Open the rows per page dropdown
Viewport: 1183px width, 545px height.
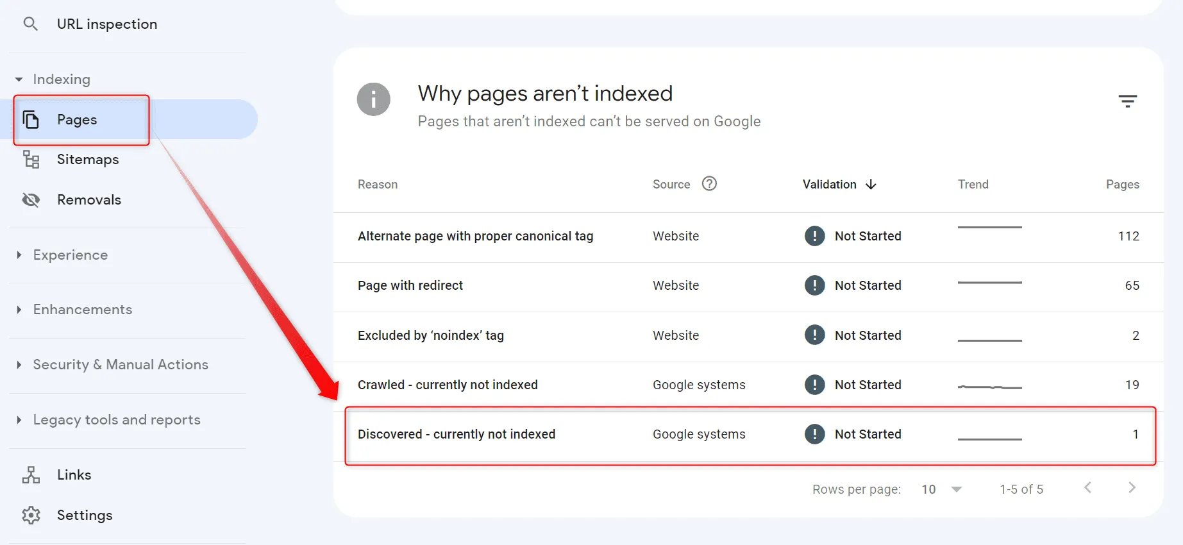pyautogui.click(x=942, y=489)
